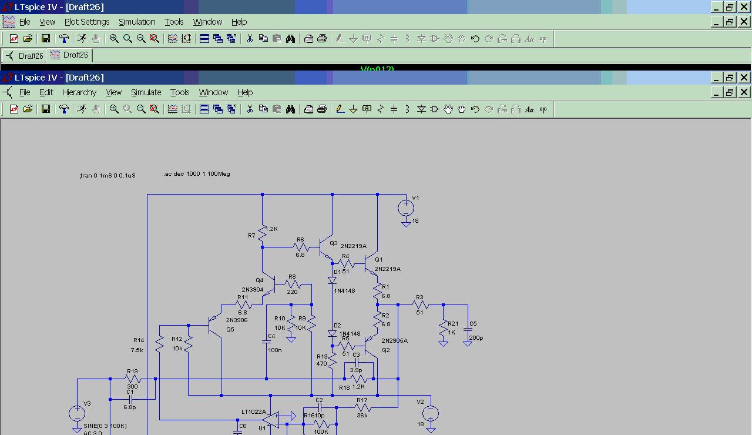Choose the Diode tool in the lower toolbar
This screenshot has height=435, width=752.
coord(421,109)
